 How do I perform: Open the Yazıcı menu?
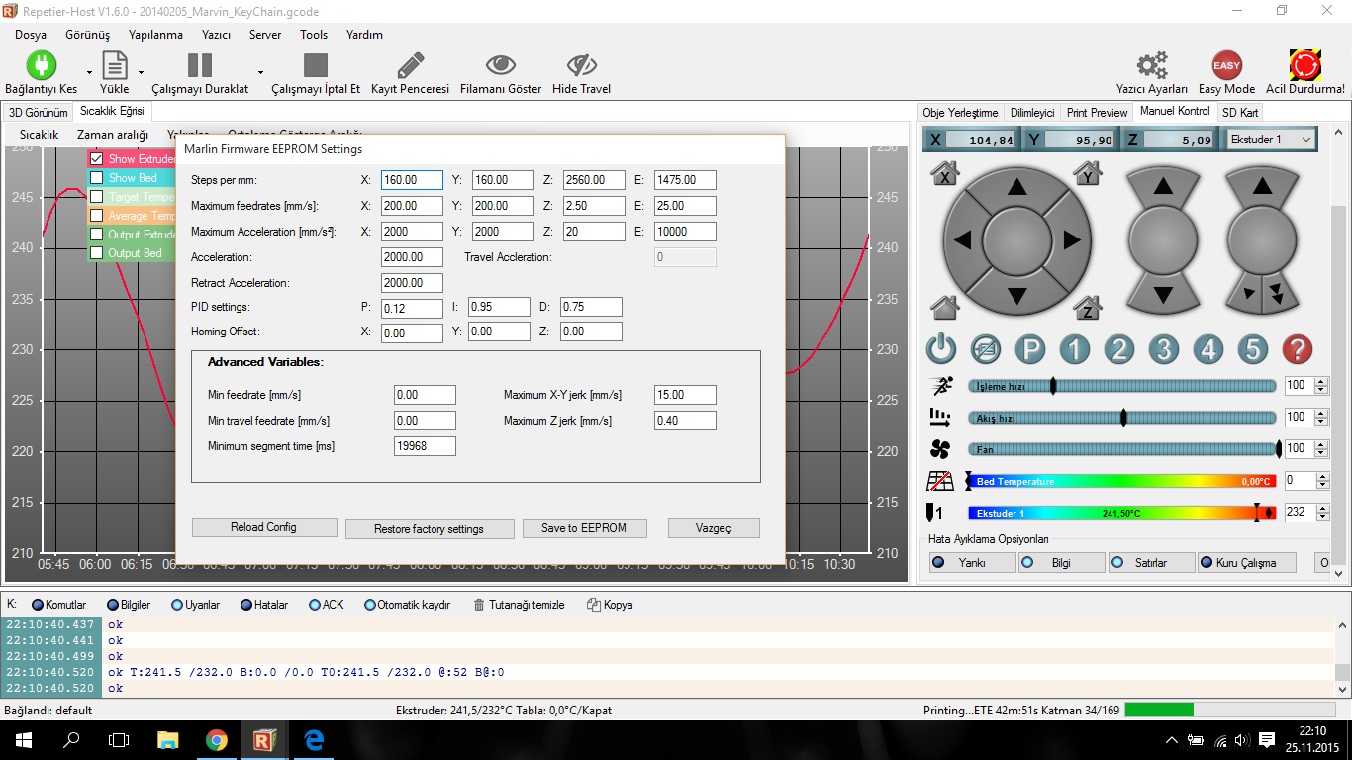tap(216, 34)
